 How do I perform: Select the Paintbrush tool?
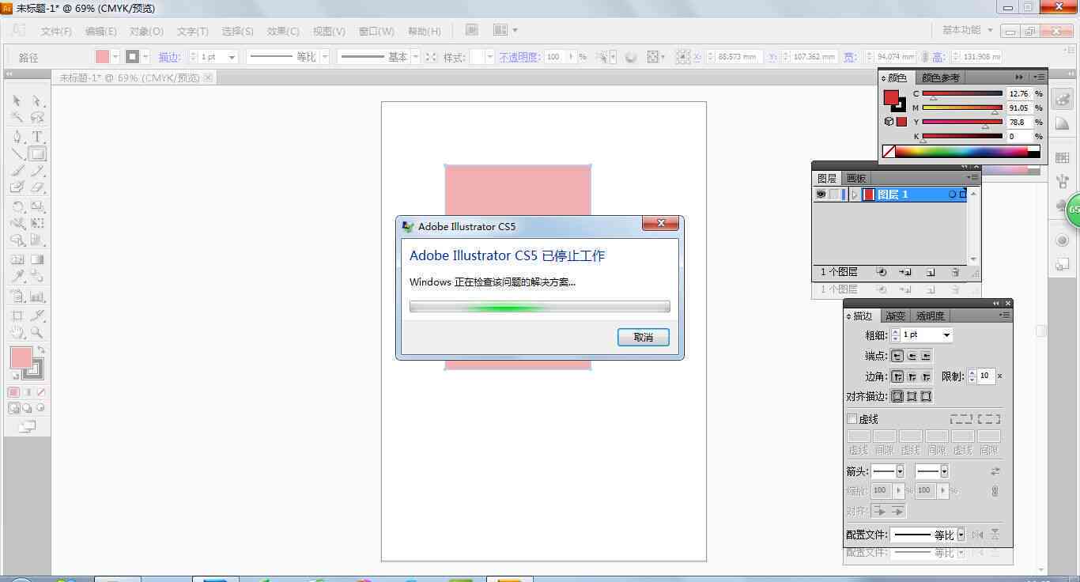click(17, 171)
